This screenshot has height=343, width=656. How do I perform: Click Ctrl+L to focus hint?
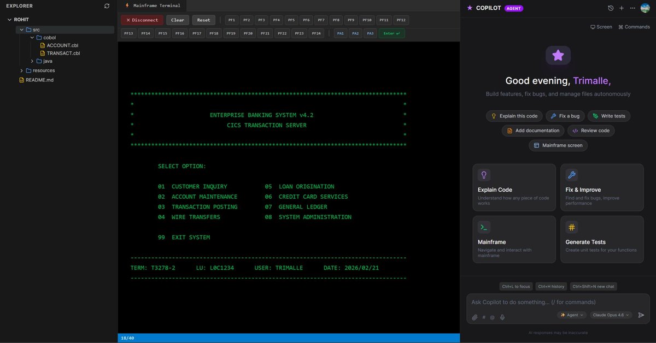point(516,286)
